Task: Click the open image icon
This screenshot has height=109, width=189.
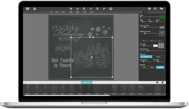Action: pyautogui.click(x=28, y=9)
